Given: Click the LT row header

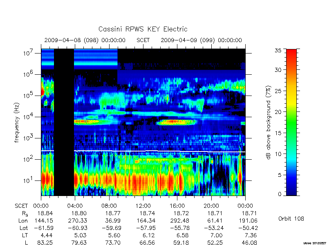Looking at the screenshot, I should click(x=25, y=235).
